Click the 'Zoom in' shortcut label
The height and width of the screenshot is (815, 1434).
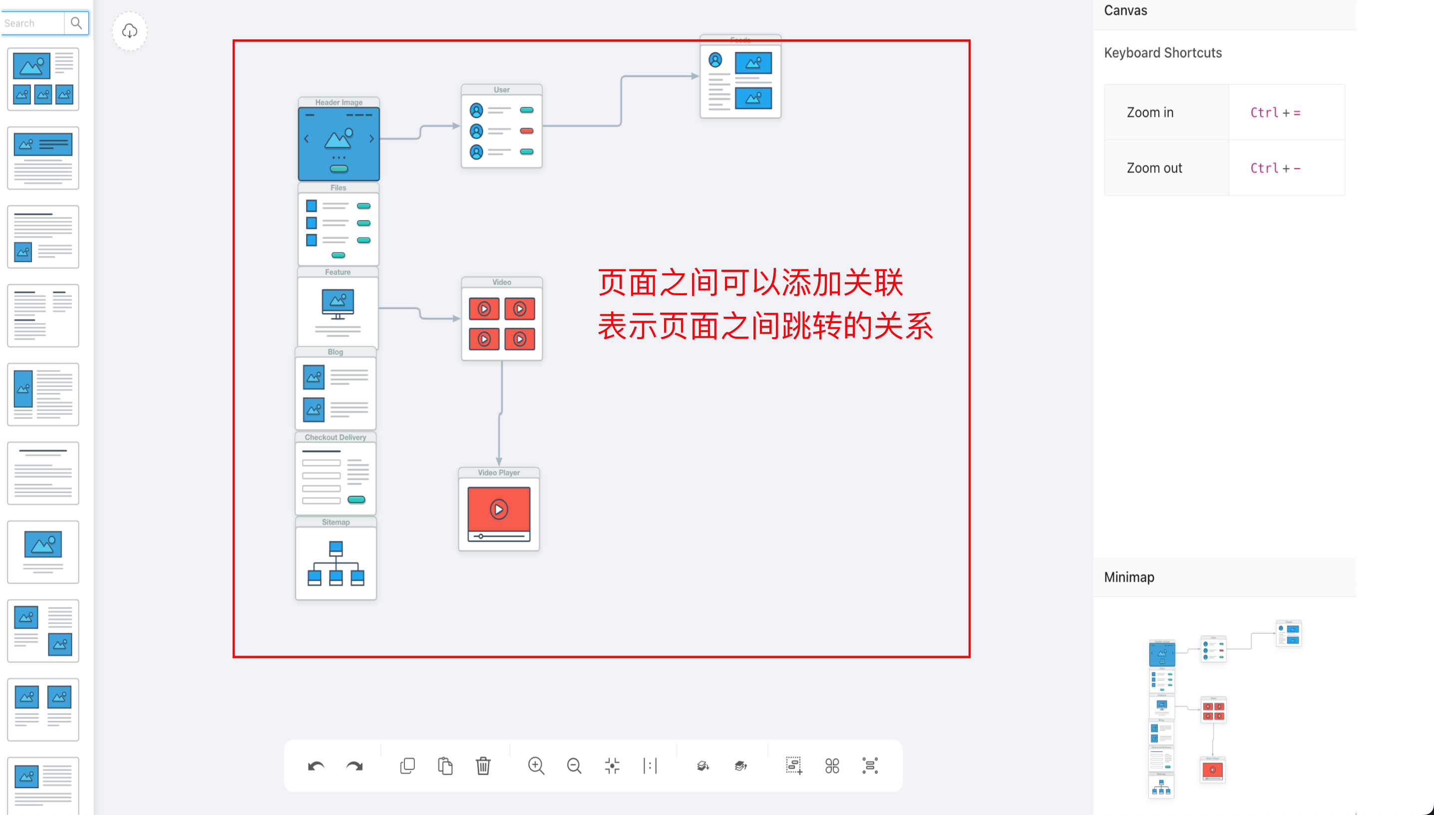pyautogui.click(x=1150, y=113)
